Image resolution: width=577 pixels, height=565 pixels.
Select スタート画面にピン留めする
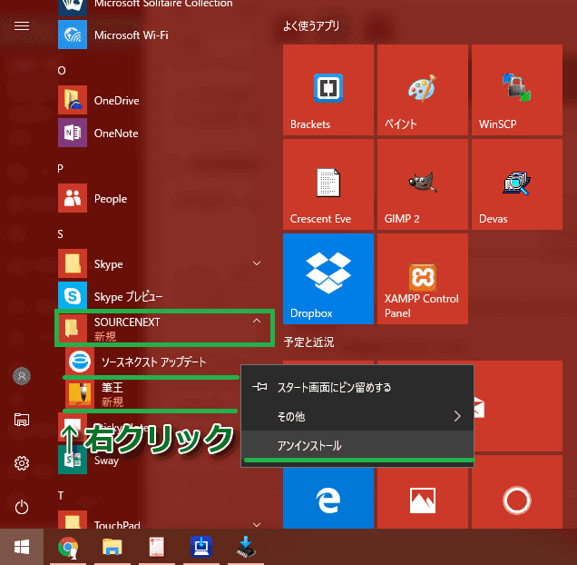[x=357, y=387]
